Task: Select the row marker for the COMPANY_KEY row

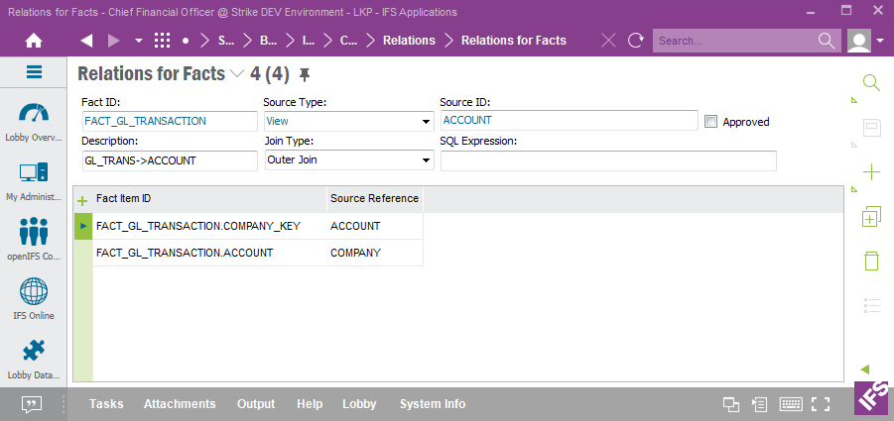Action: click(x=83, y=226)
